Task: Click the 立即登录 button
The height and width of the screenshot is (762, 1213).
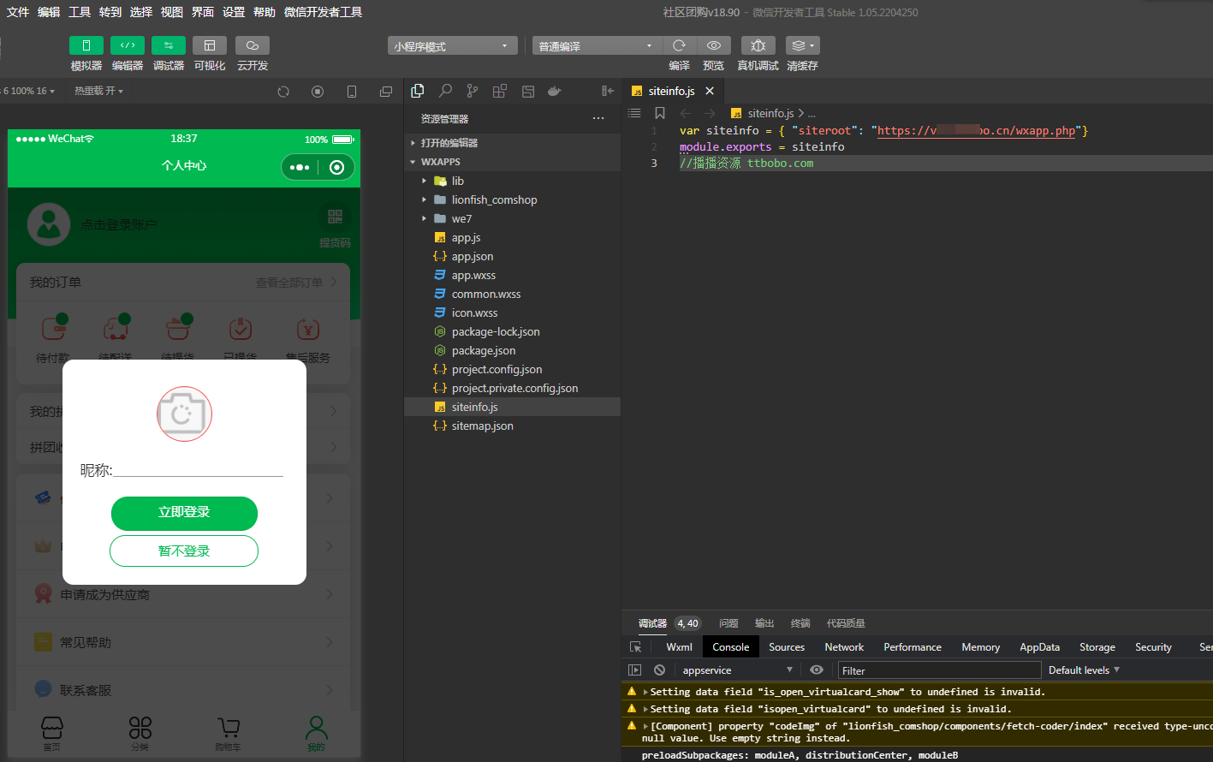Action: (x=184, y=512)
